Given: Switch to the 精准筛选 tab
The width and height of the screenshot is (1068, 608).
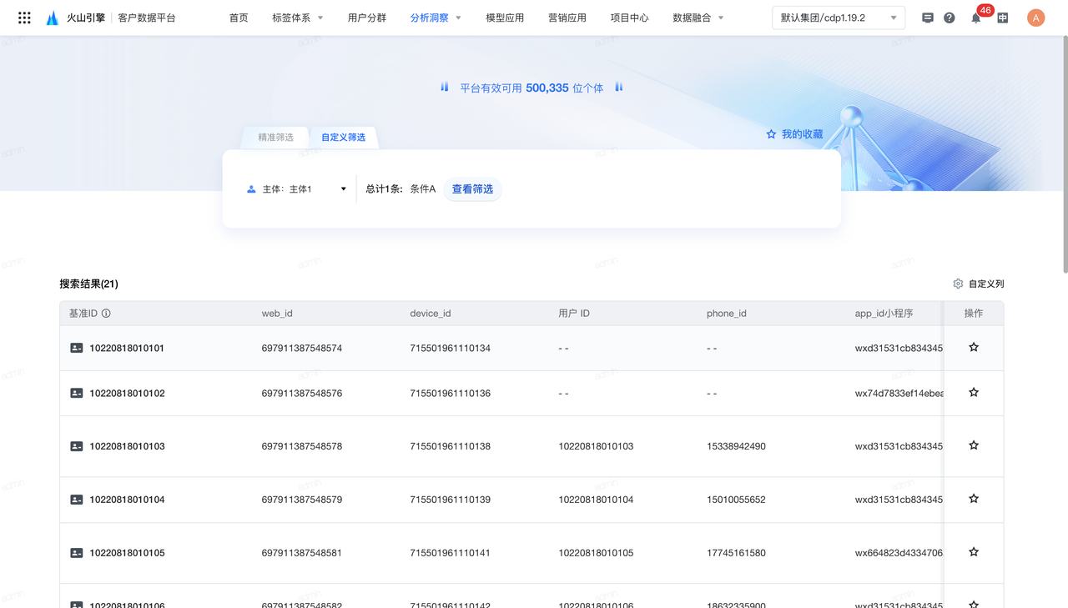Looking at the screenshot, I should click(x=275, y=138).
